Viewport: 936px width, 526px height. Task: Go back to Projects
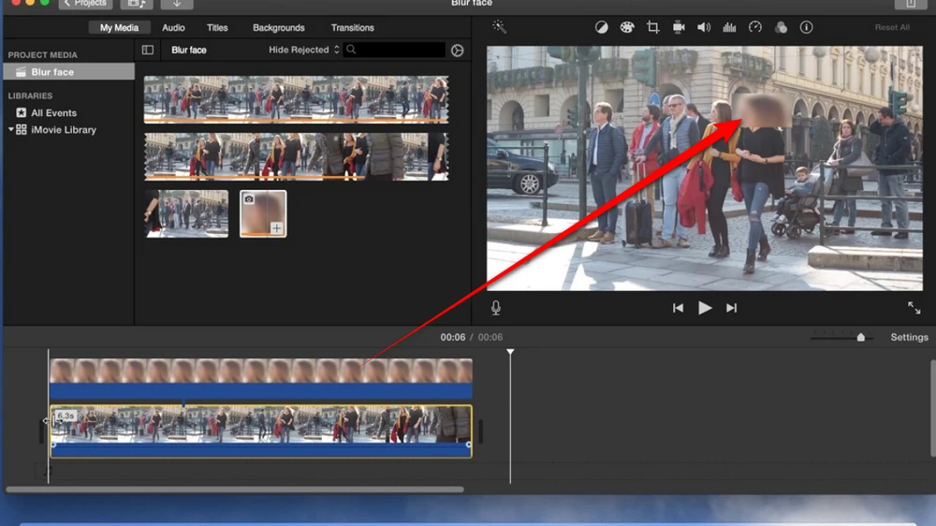(x=85, y=4)
